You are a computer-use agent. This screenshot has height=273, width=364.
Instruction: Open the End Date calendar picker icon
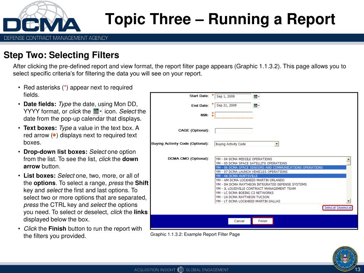click(x=256, y=106)
